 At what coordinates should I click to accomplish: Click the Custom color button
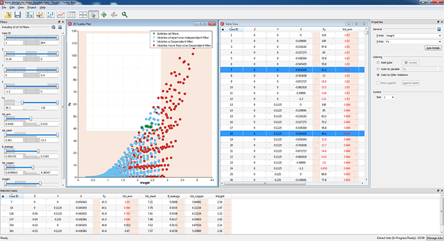411,63
